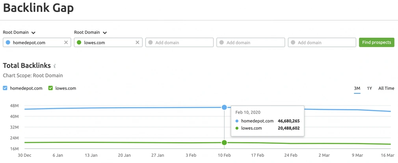The height and width of the screenshot is (163, 398).
Task: Switch chart to 1Y range
Action: tap(369, 88)
